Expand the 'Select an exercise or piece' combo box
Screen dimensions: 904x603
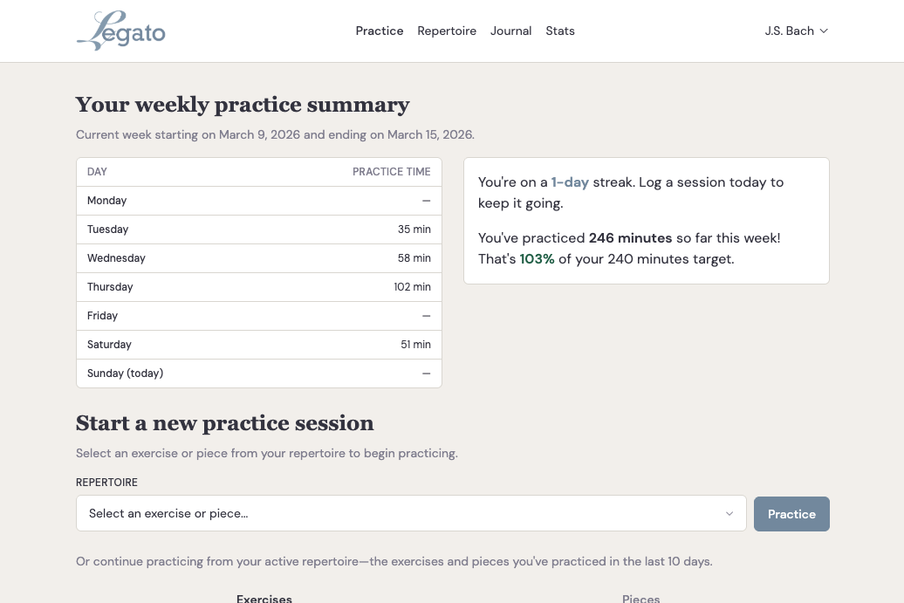[411, 513]
